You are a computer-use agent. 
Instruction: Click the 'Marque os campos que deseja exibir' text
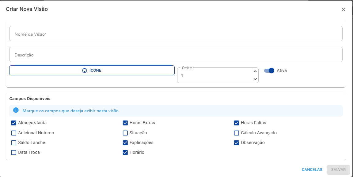point(70,111)
